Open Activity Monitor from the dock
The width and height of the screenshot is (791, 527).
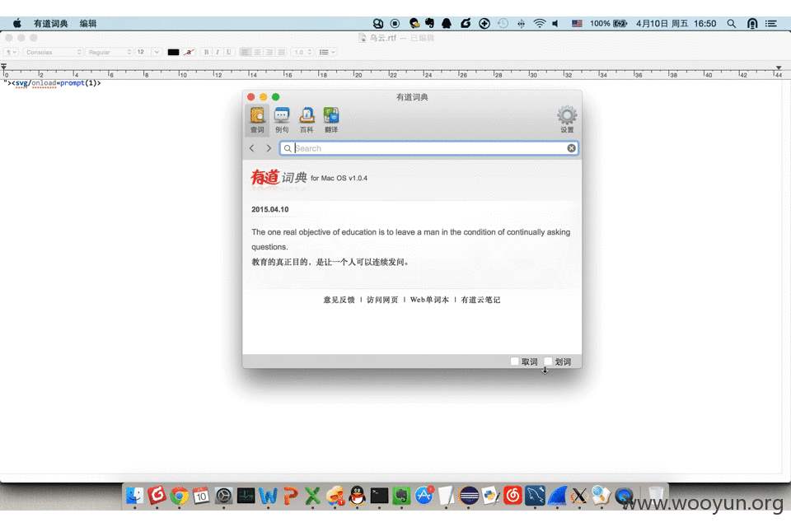tap(246, 496)
